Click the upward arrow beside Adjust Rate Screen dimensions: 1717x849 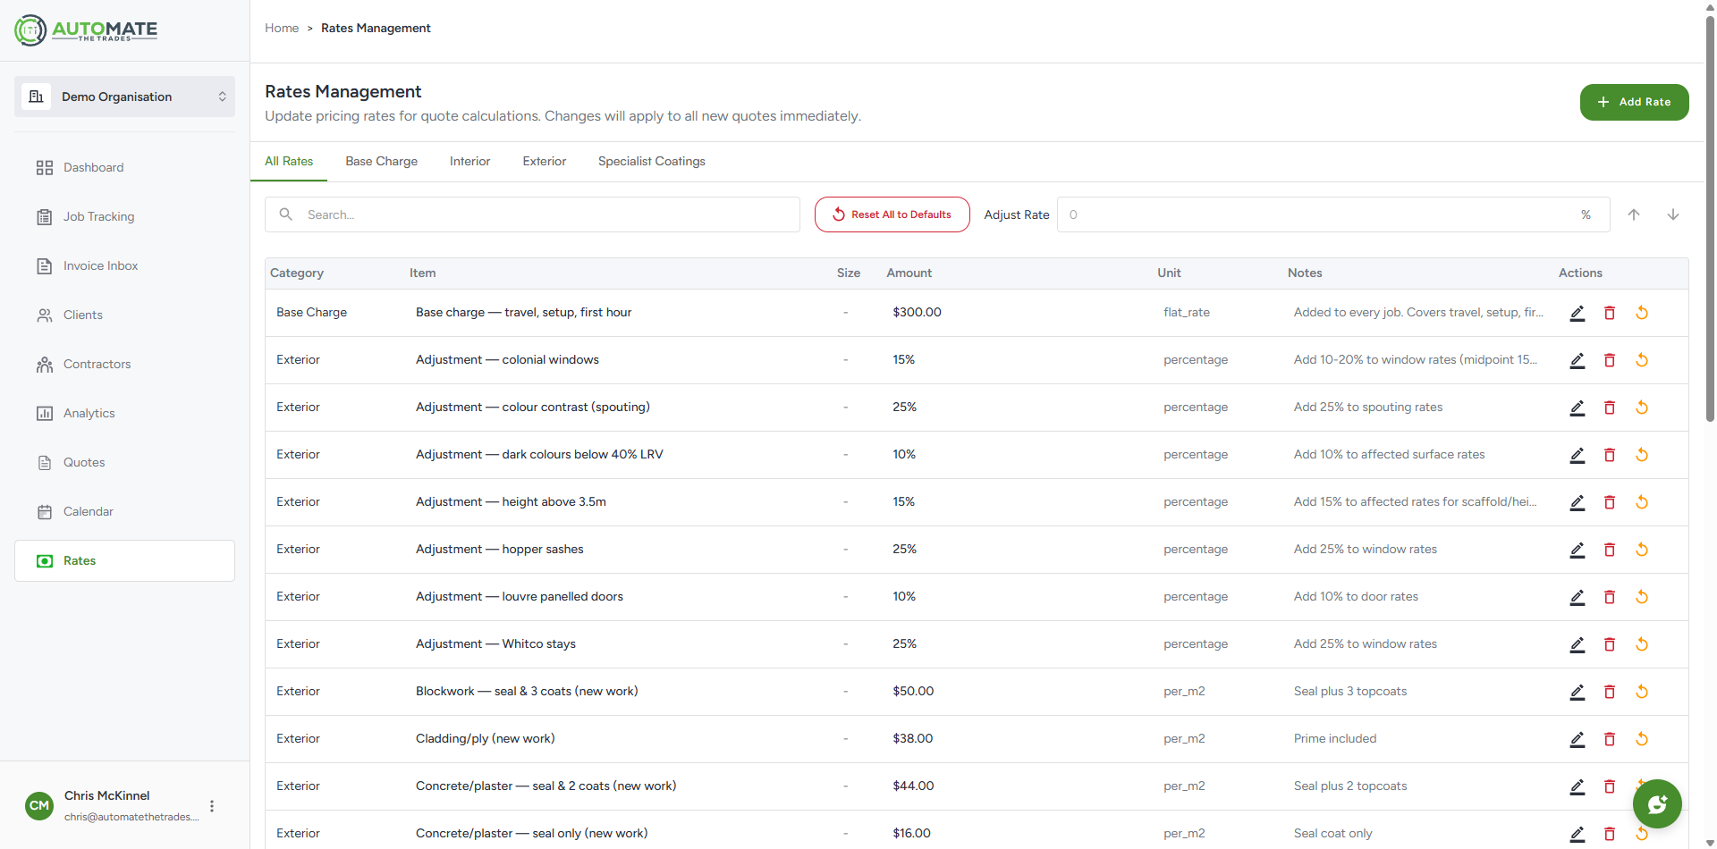[x=1634, y=214]
